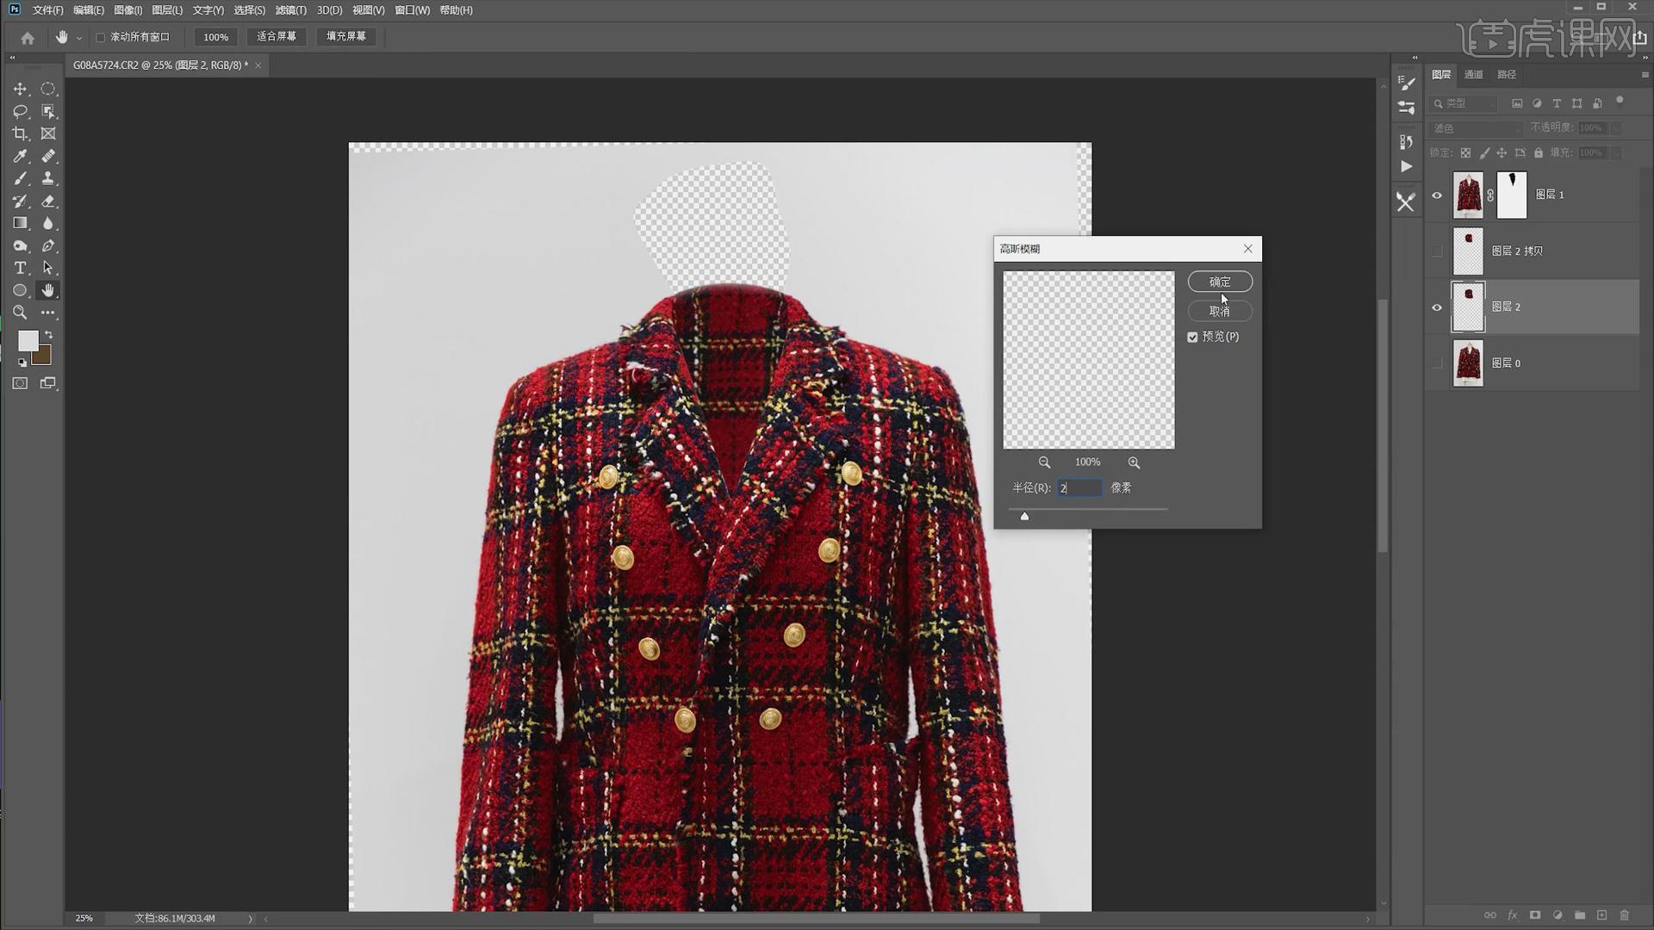Select the Crop tool
This screenshot has width=1654, height=930.
(x=20, y=133)
